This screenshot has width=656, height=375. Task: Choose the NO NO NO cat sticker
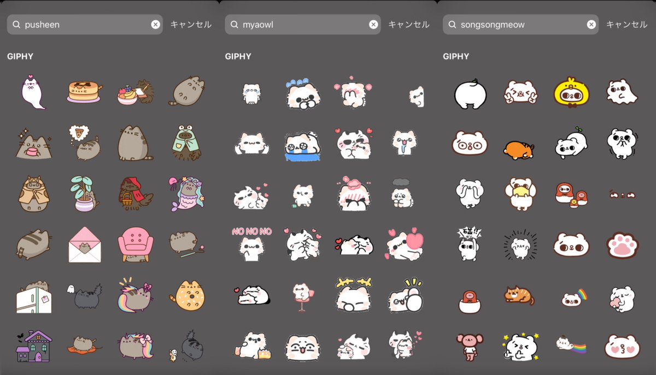[x=251, y=243]
